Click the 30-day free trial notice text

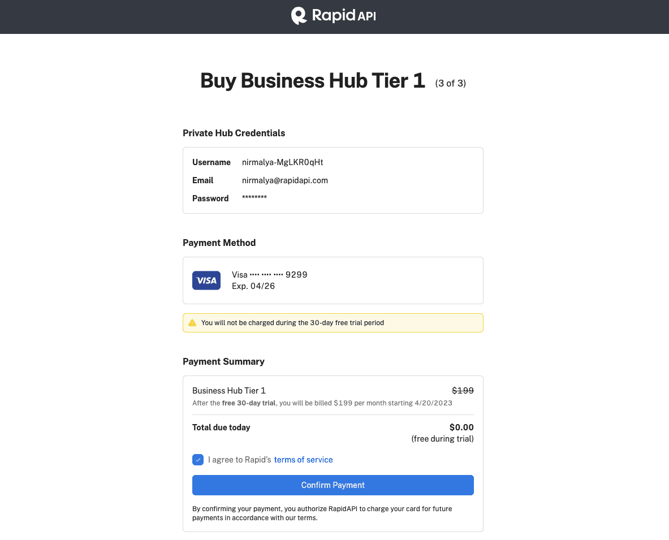point(293,323)
